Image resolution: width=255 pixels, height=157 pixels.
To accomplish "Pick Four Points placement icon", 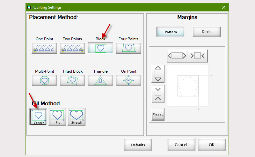I will click(x=128, y=48).
